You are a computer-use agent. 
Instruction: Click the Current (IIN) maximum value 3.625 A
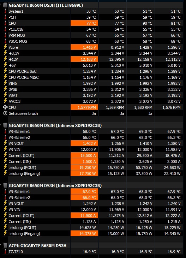[x=145, y=162]
